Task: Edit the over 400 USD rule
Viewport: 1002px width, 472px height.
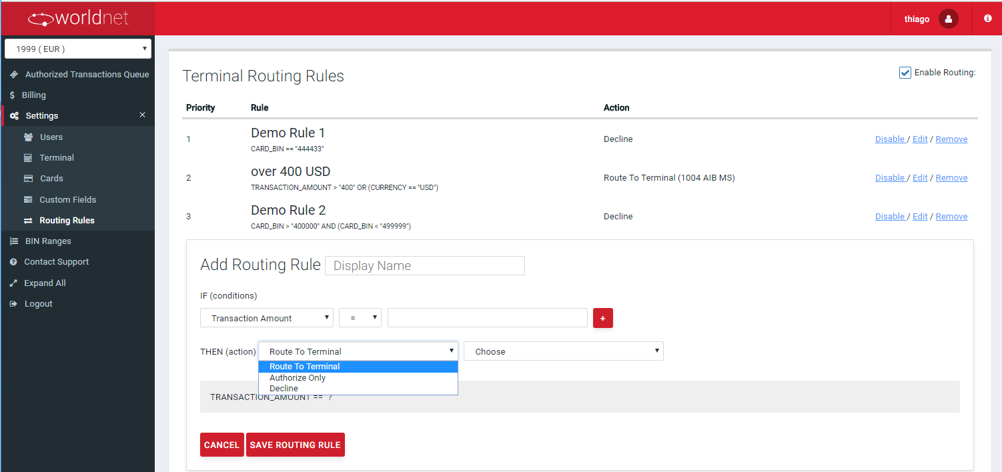Action: point(920,178)
